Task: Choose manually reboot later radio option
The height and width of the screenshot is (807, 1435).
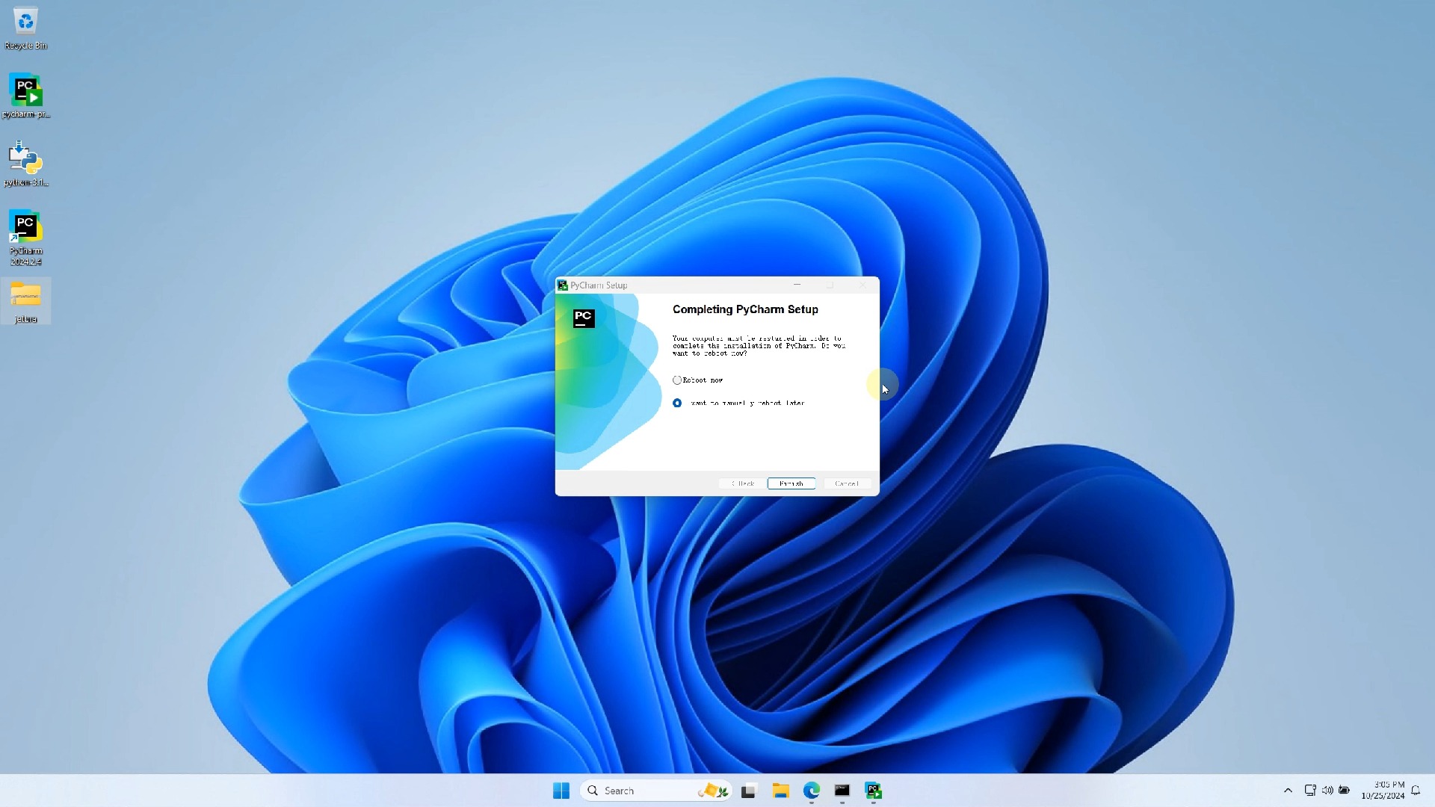Action: click(677, 403)
